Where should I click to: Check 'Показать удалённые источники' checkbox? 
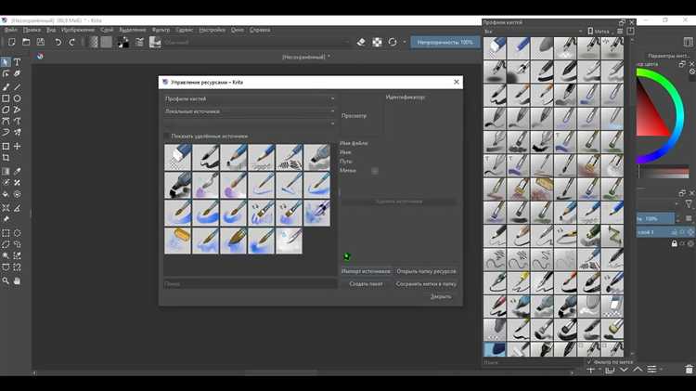point(167,136)
